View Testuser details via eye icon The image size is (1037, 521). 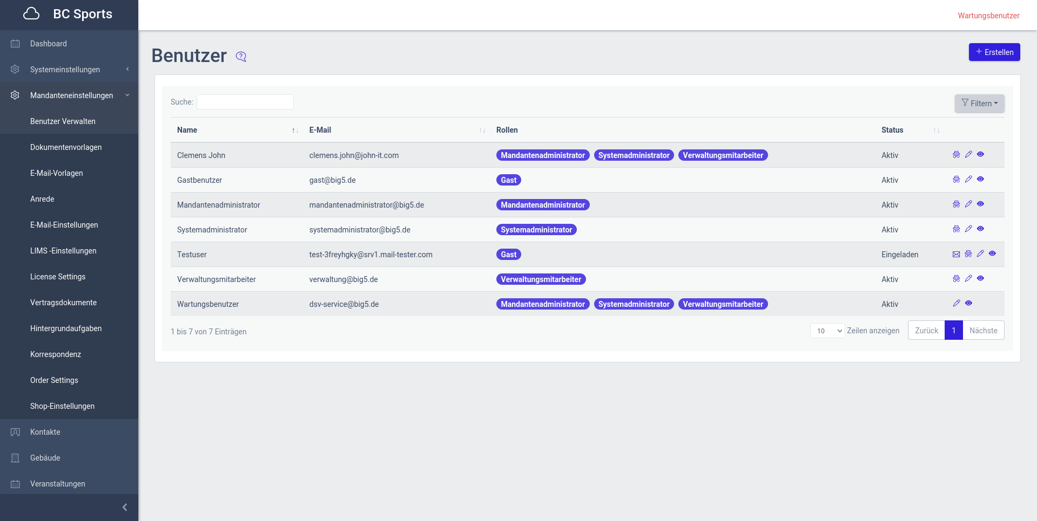click(x=992, y=254)
